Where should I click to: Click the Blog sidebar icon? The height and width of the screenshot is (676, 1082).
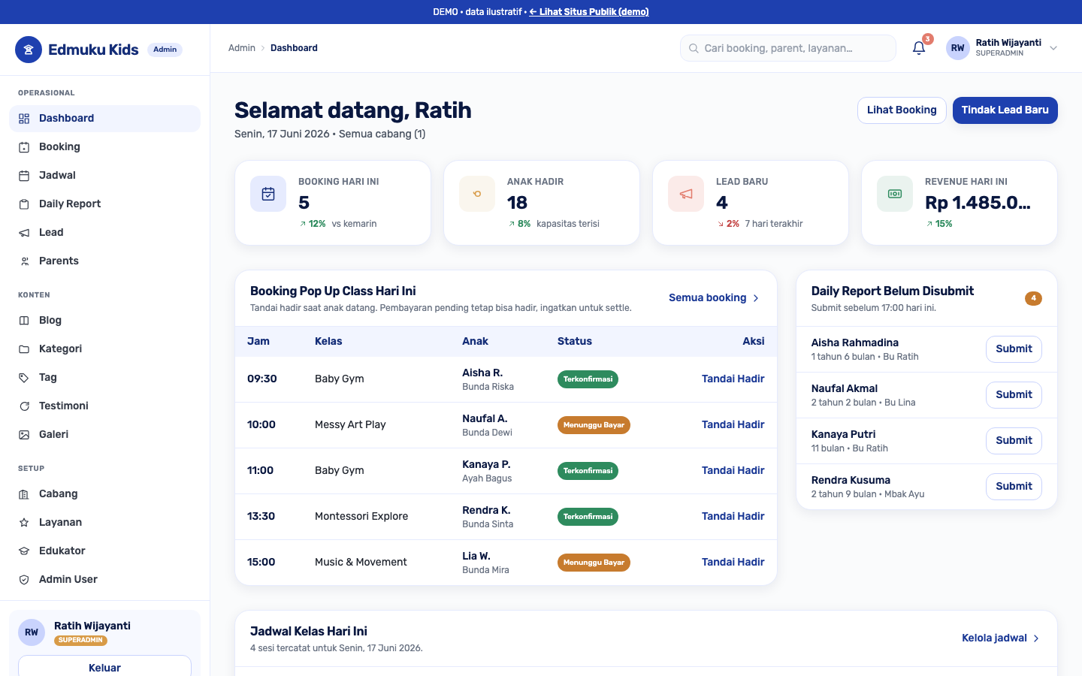click(24, 321)
